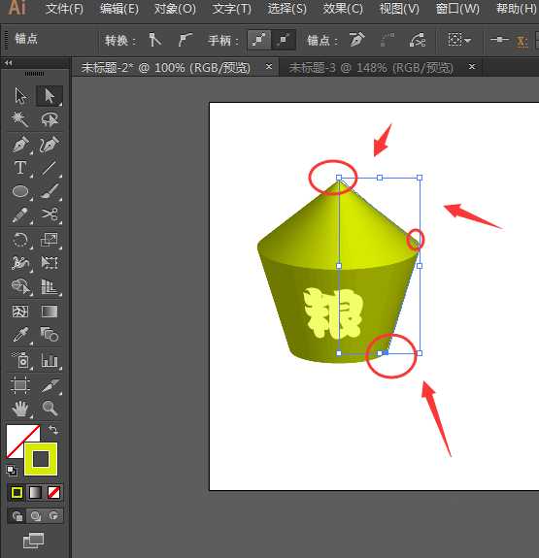
Task: Select the Warp tool
Action: (20, 263)
